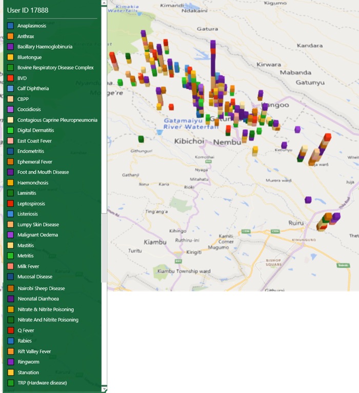The height and width of the screenshot is (393, 359).
Task: Click the legend scrollbar up arrow
Action: 104,3
